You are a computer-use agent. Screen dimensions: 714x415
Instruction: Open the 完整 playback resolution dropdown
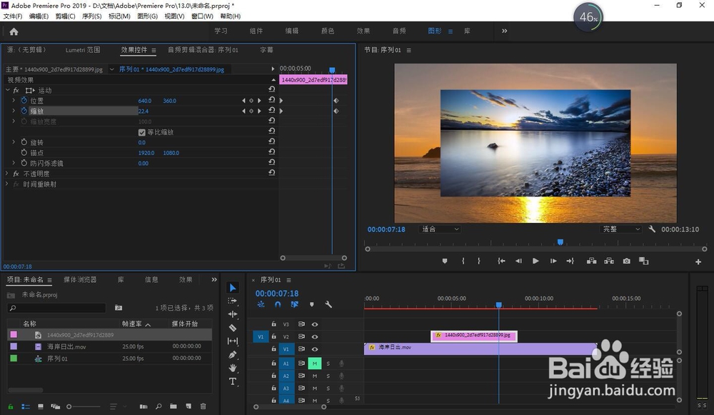point(621,229)
